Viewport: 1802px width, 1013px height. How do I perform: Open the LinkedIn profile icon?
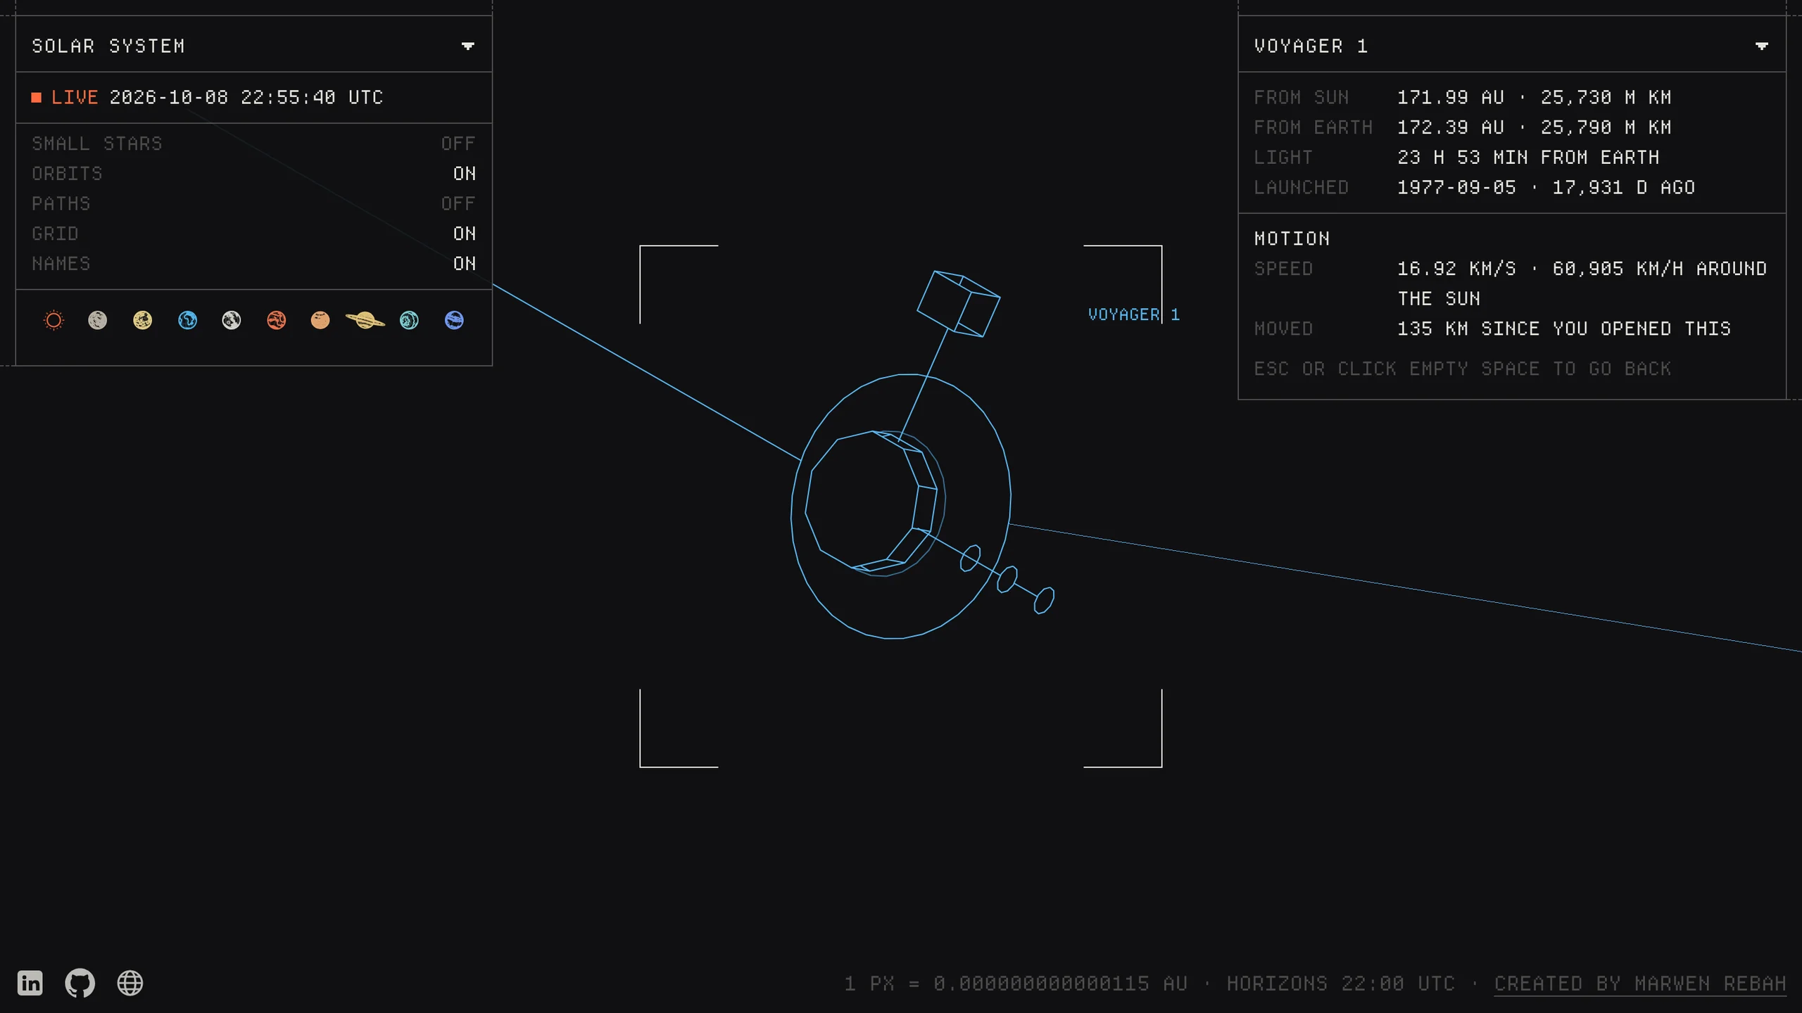[x=30, y=983]
